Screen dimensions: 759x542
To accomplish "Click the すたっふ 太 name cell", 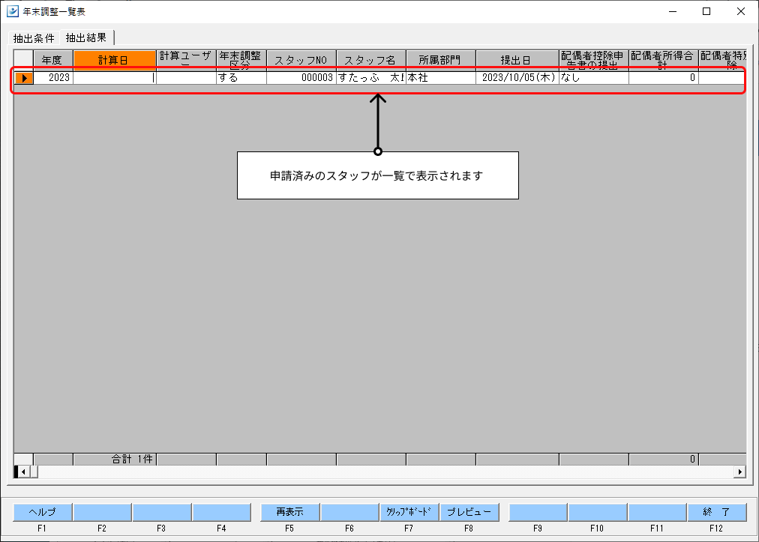I will (x=371, y=77).
